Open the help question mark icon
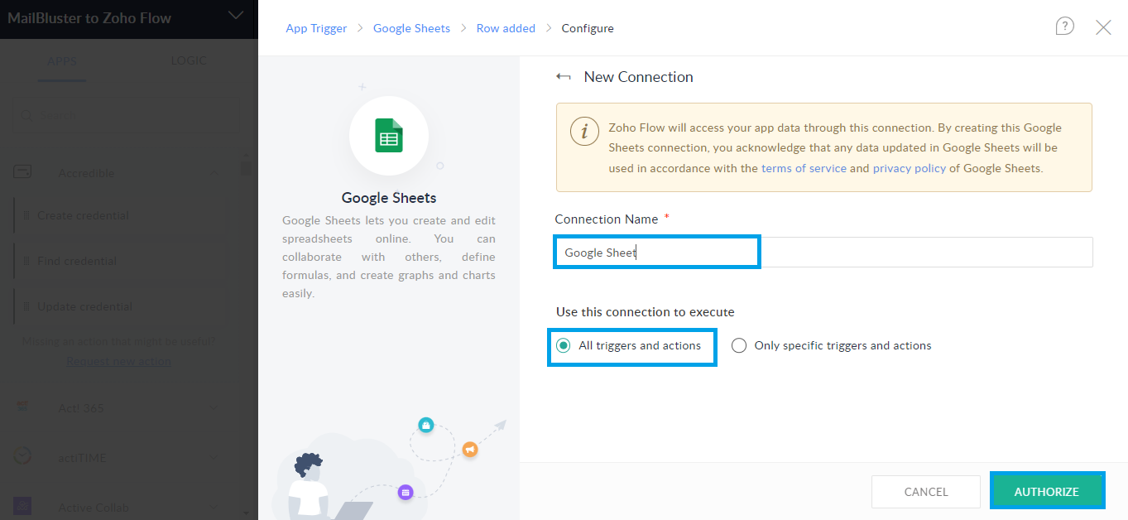1128x520 pixels. tap(1064, 26)
